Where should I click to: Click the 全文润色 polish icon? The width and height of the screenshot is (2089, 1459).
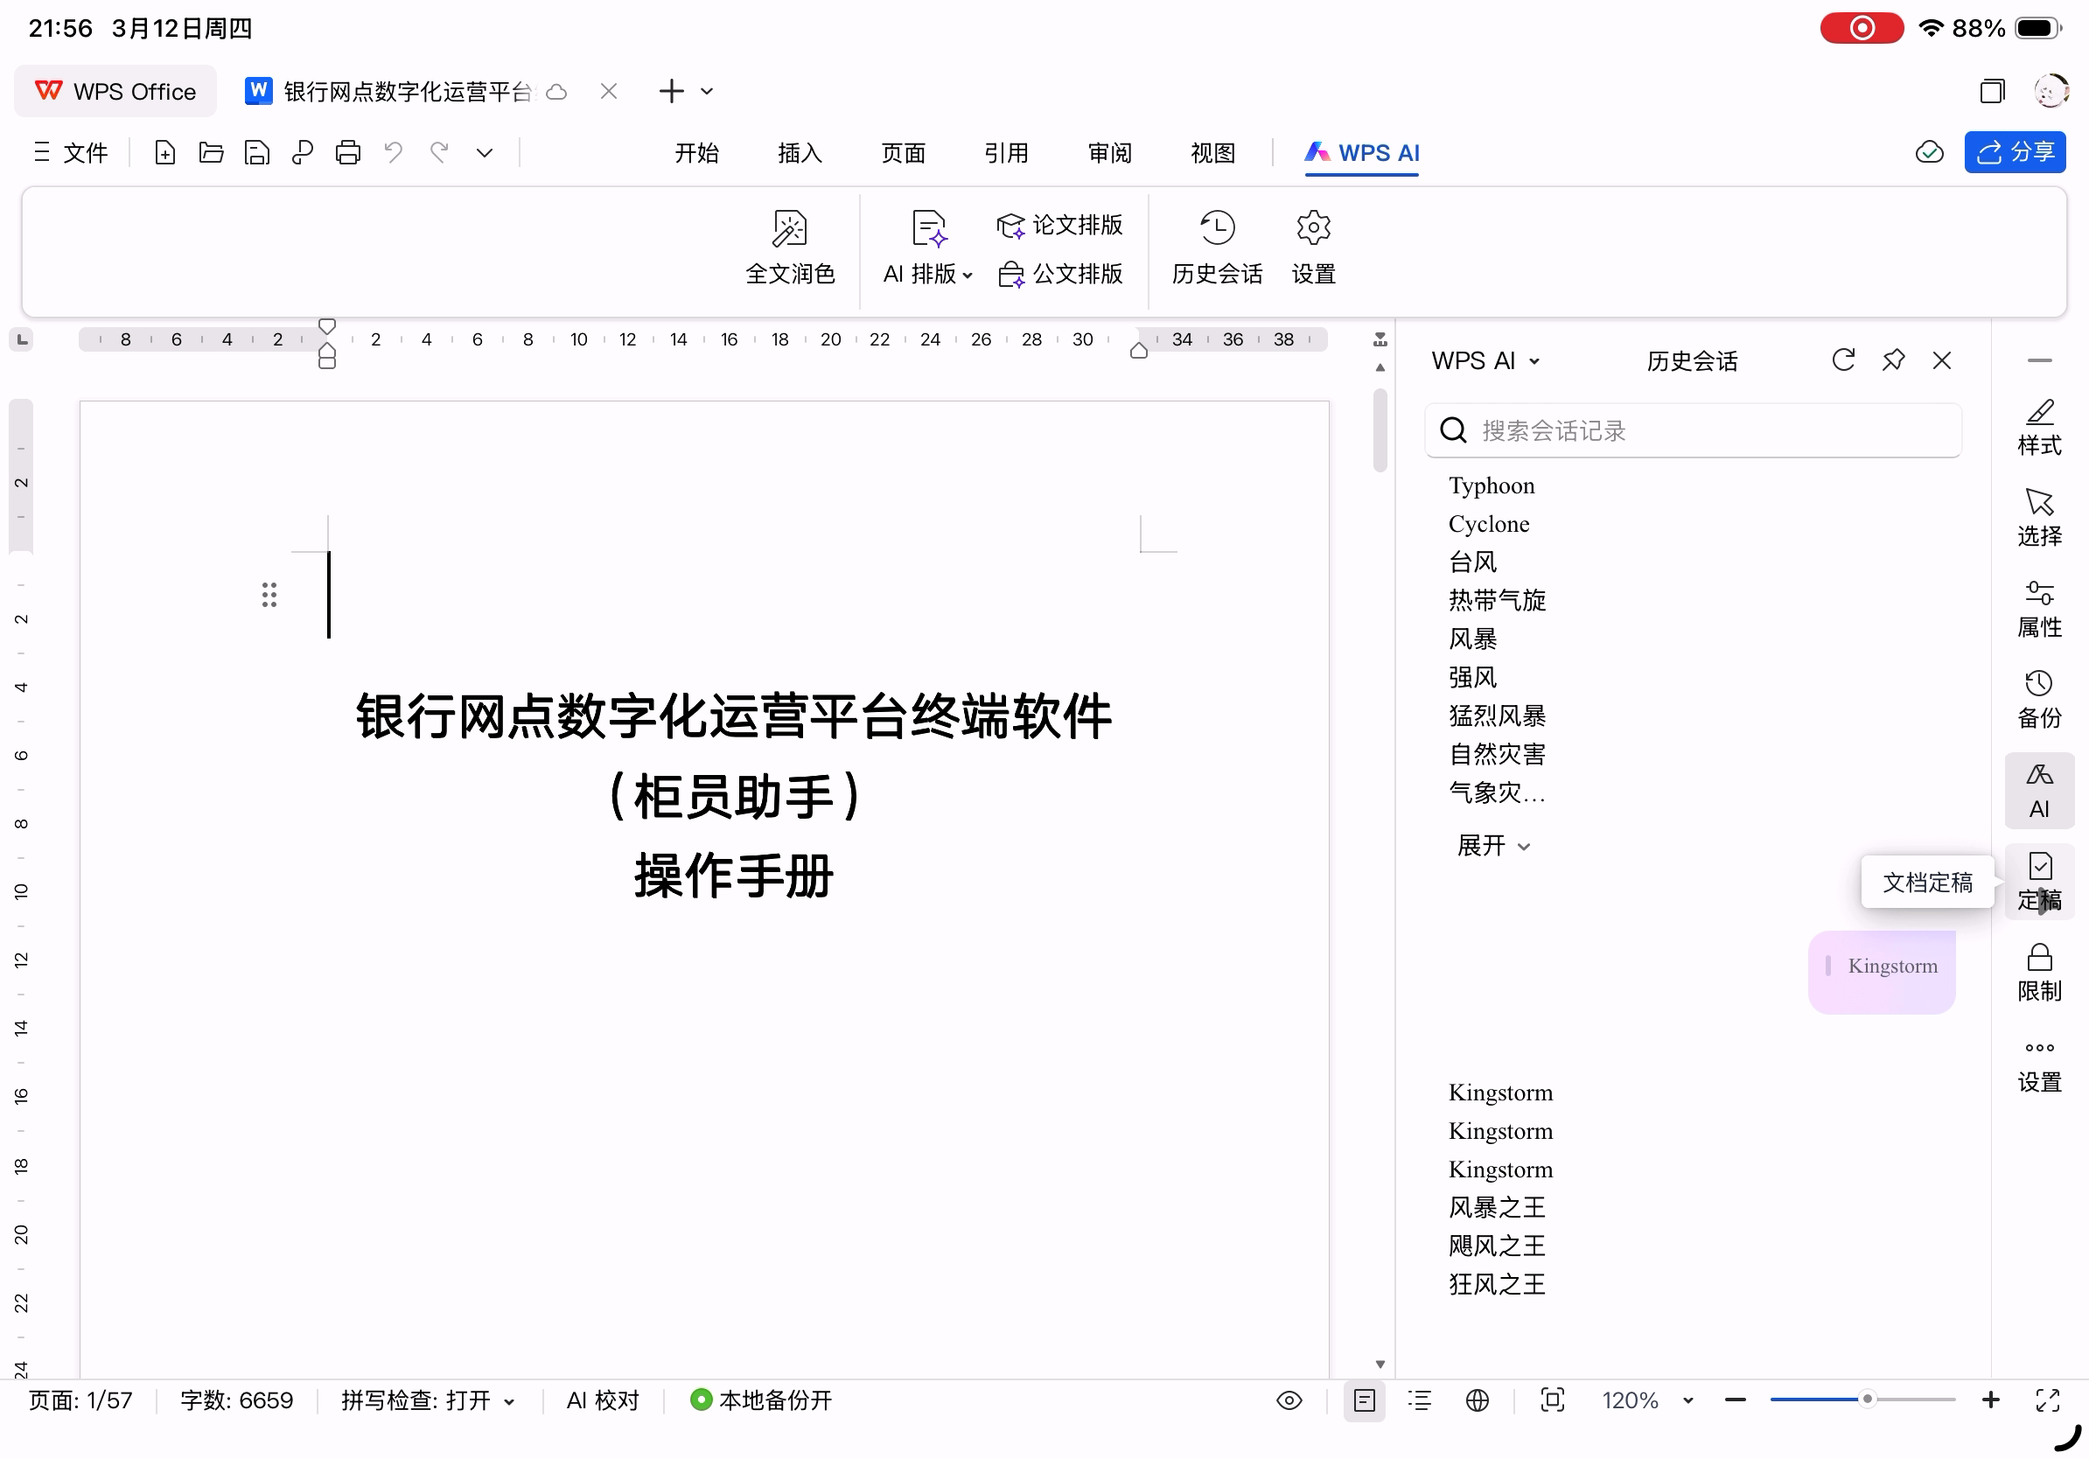pos(789,228)
